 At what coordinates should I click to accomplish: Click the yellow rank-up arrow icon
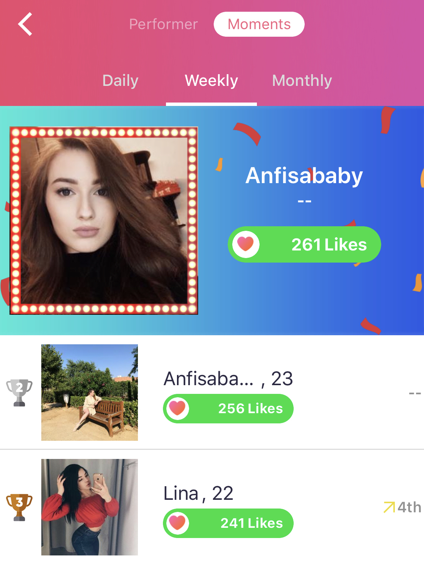point(389,507)
